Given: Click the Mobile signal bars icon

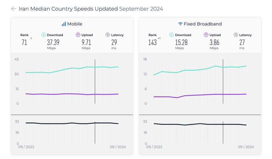Looking at the screenshot, I should 64,24.
